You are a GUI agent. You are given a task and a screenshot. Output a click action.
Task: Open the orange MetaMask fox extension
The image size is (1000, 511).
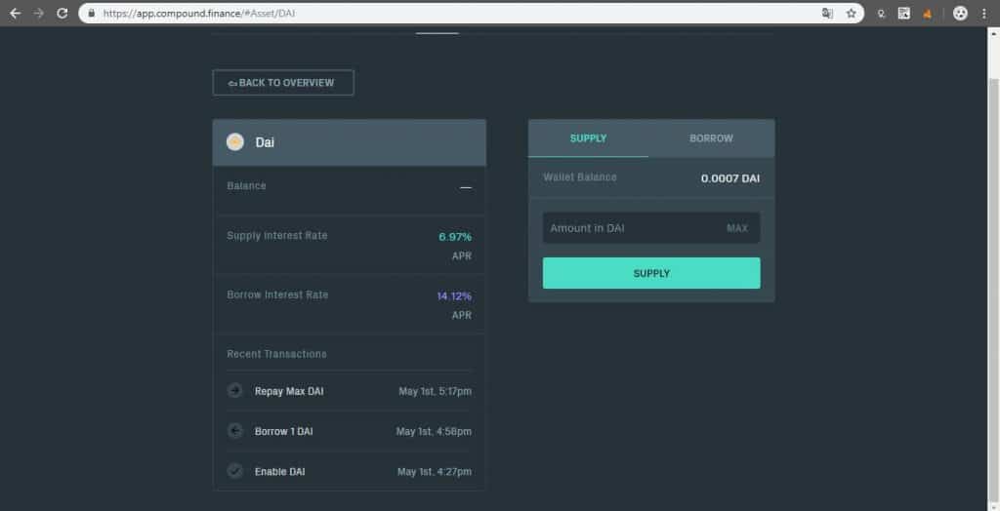tap(928, 14)
